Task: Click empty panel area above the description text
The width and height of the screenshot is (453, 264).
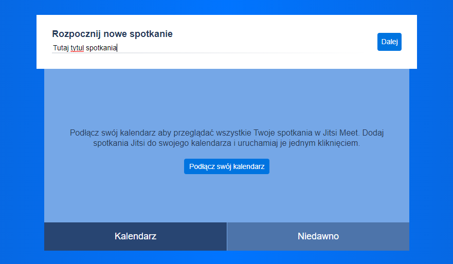Action: coord(226,98)
